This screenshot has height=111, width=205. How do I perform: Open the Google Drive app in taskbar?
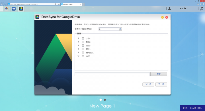[21, 9]
